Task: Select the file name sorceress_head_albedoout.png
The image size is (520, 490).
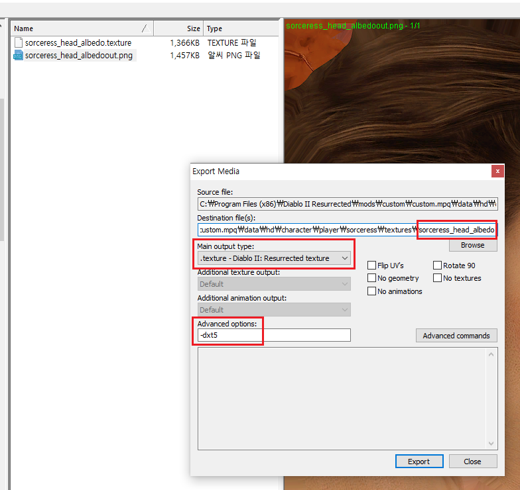Action: (x=79, y=56)
